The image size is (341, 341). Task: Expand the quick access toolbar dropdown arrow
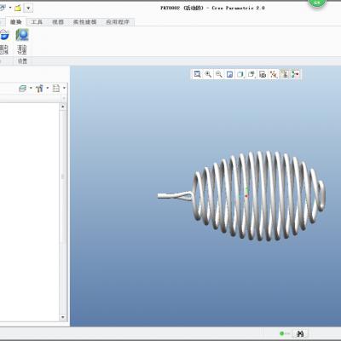(x=28, y=8)
